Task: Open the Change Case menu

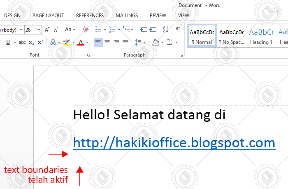Action: [x=70, y=30]
